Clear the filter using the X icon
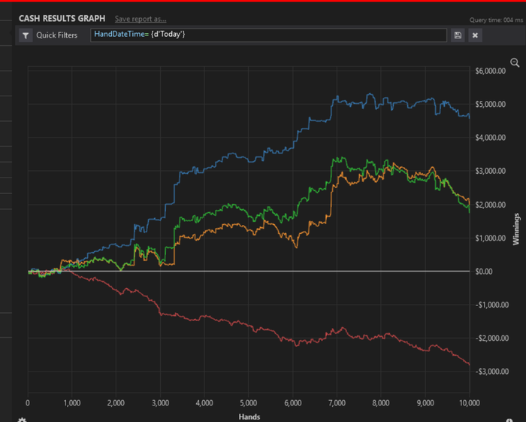This screenshot has width=526, height=422. coord(475,35)
